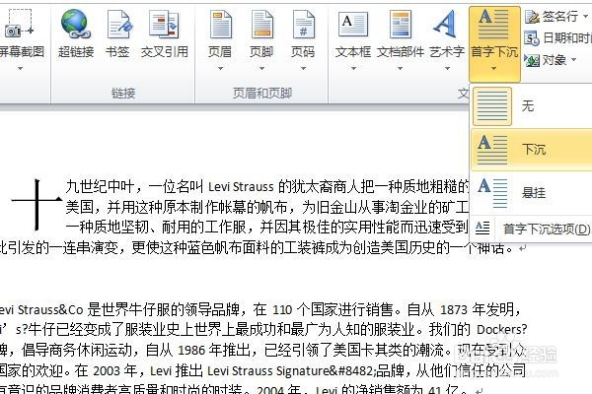Click the Screenshot (屏幕截图) camera icon
The image size is (592, 394).
coord(19,24)
